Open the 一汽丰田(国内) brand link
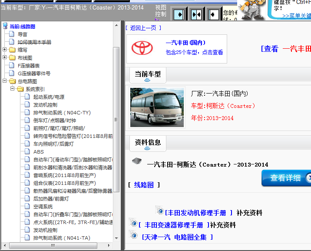Viewport: 311px width, 251px height. tap(185, 43)
